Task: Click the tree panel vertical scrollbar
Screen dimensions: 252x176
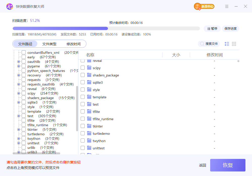Action: click(x=77, y=108)
